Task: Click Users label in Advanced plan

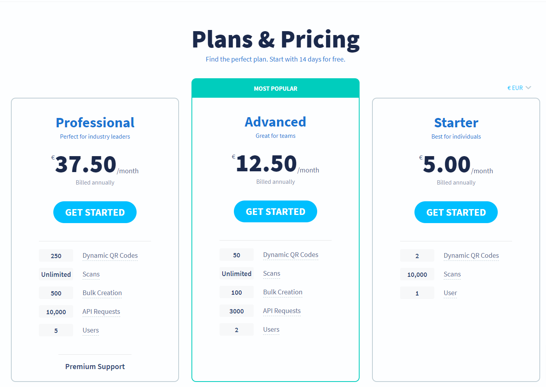Action: 271,329
